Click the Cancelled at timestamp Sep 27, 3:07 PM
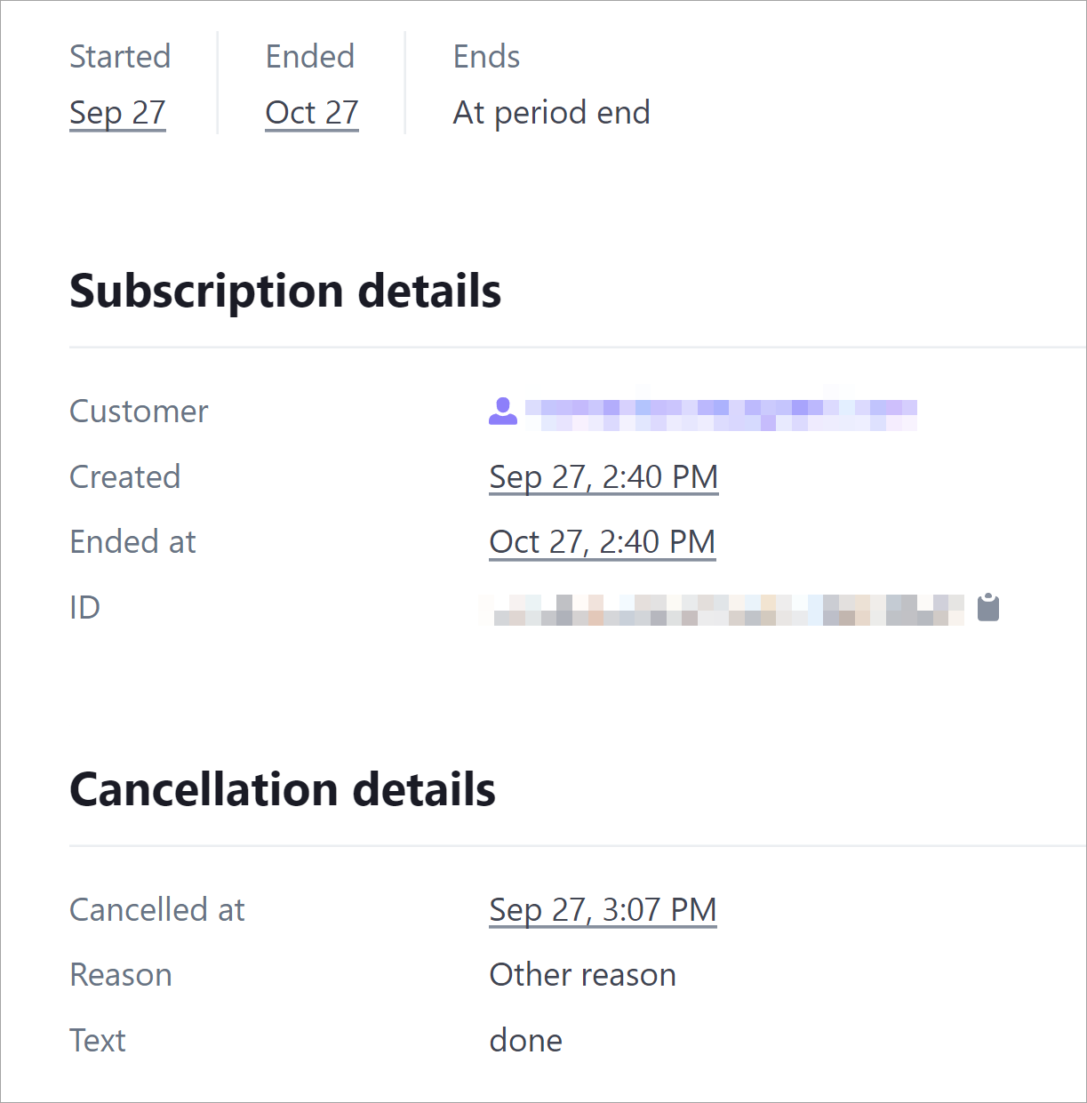The height and width of the screenshot is (1103, 1087). coord(603,910)
